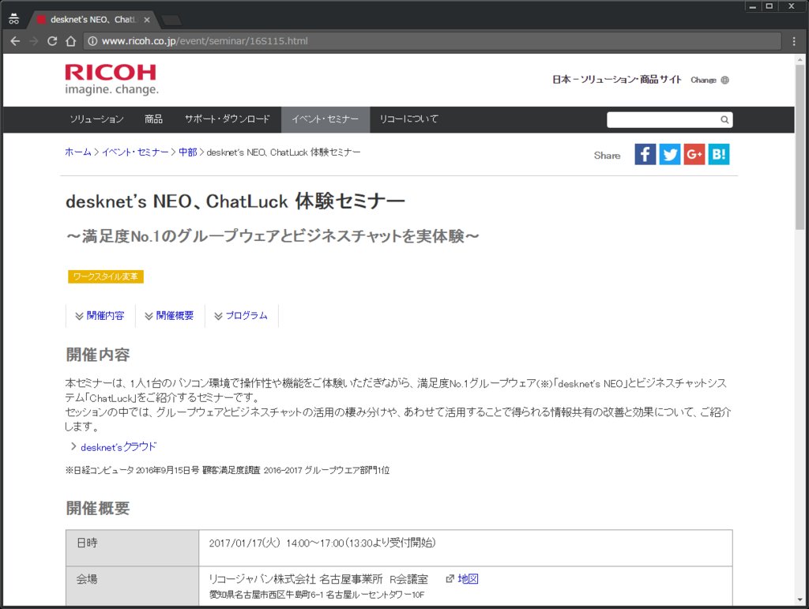
Task: Click the vertical scrollbar thumb
Action: click(800, 148)
